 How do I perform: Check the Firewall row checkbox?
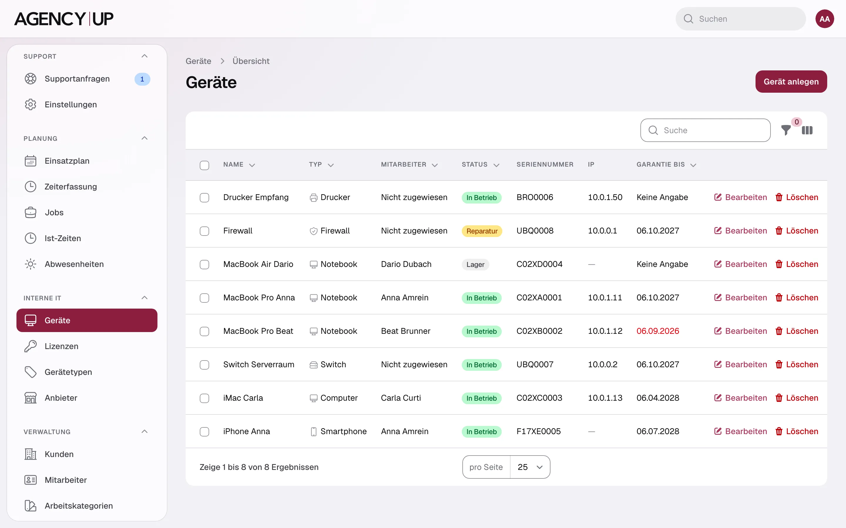pos(204,231)
